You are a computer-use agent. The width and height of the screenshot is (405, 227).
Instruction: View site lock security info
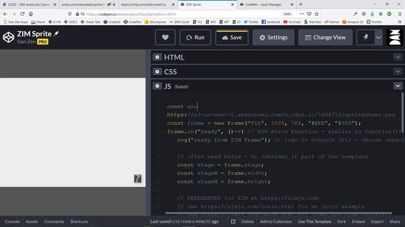(x=77, y=14)
